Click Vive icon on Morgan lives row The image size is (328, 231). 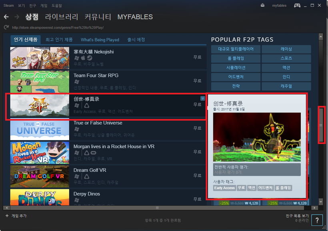click(87, 153)
